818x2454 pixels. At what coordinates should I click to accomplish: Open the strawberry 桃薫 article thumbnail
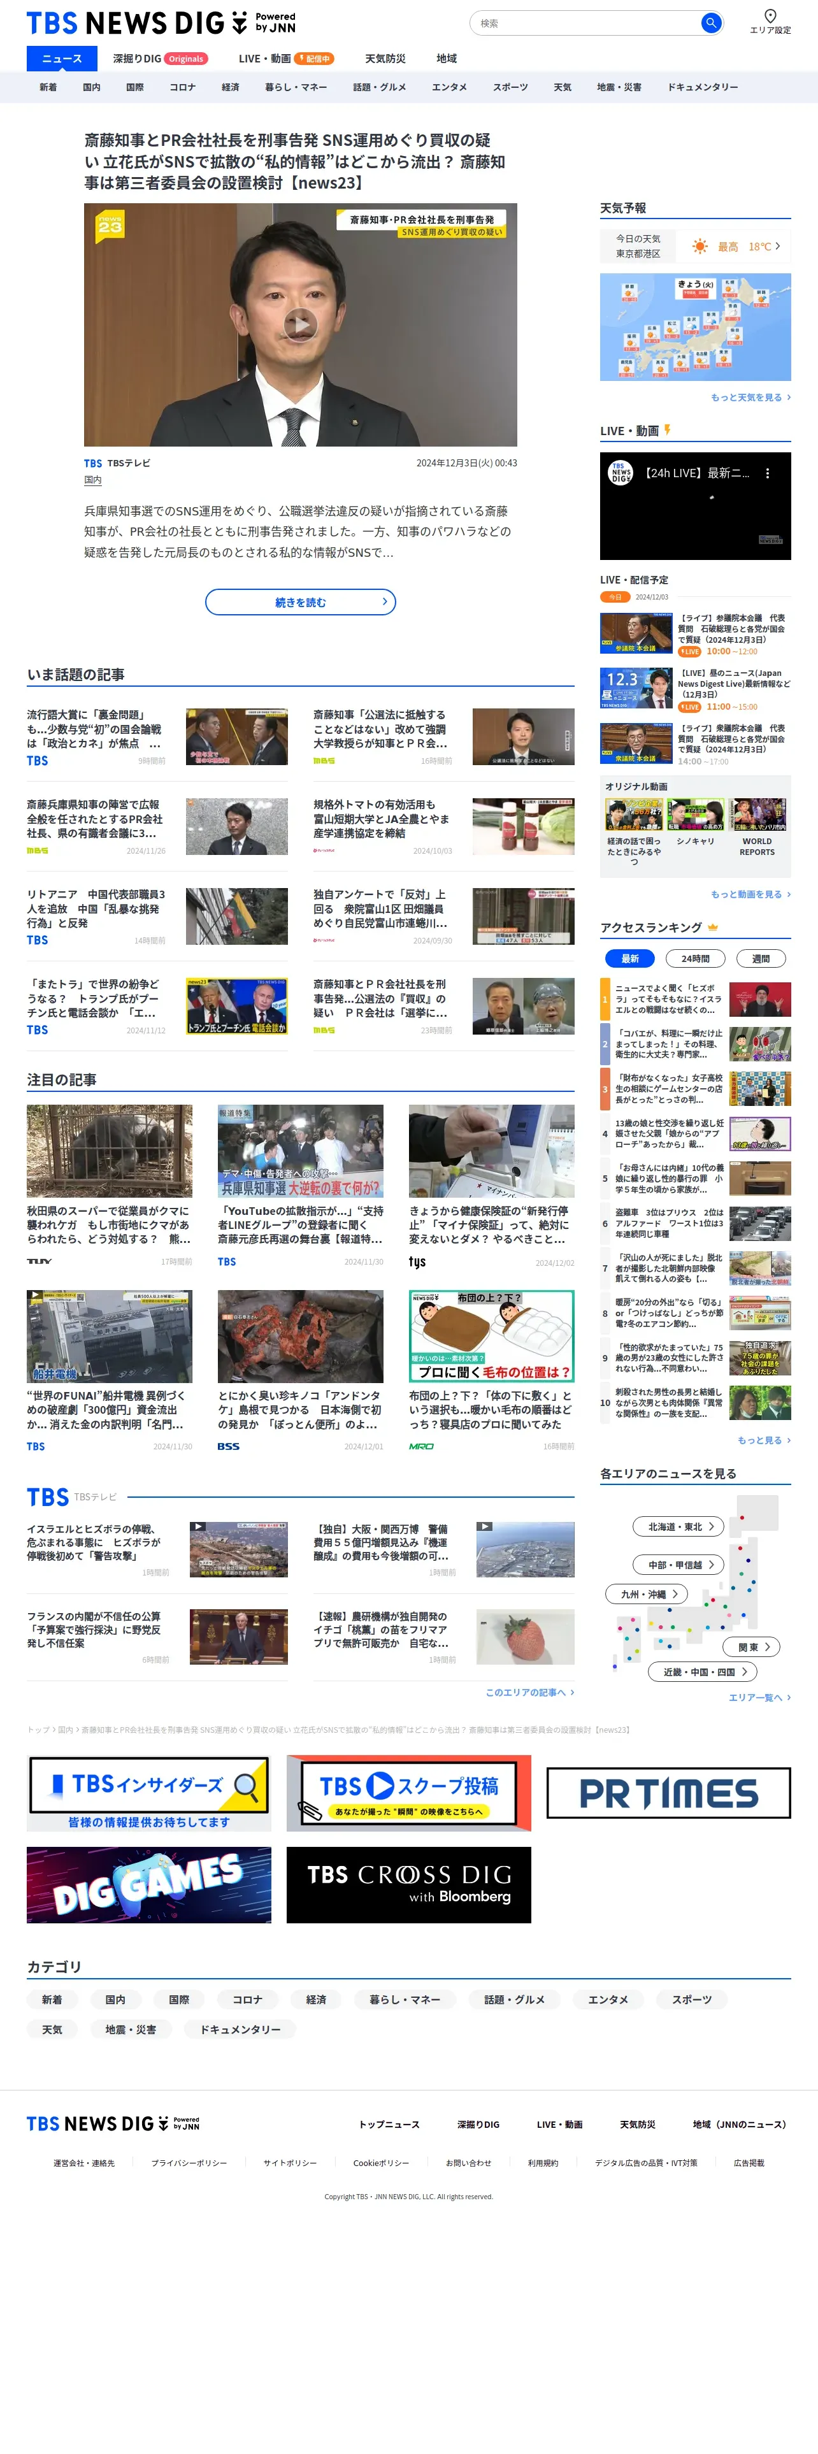coord(525,1637)
